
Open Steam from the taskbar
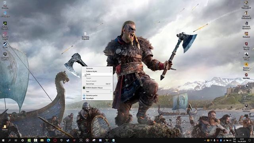point(68,140)
